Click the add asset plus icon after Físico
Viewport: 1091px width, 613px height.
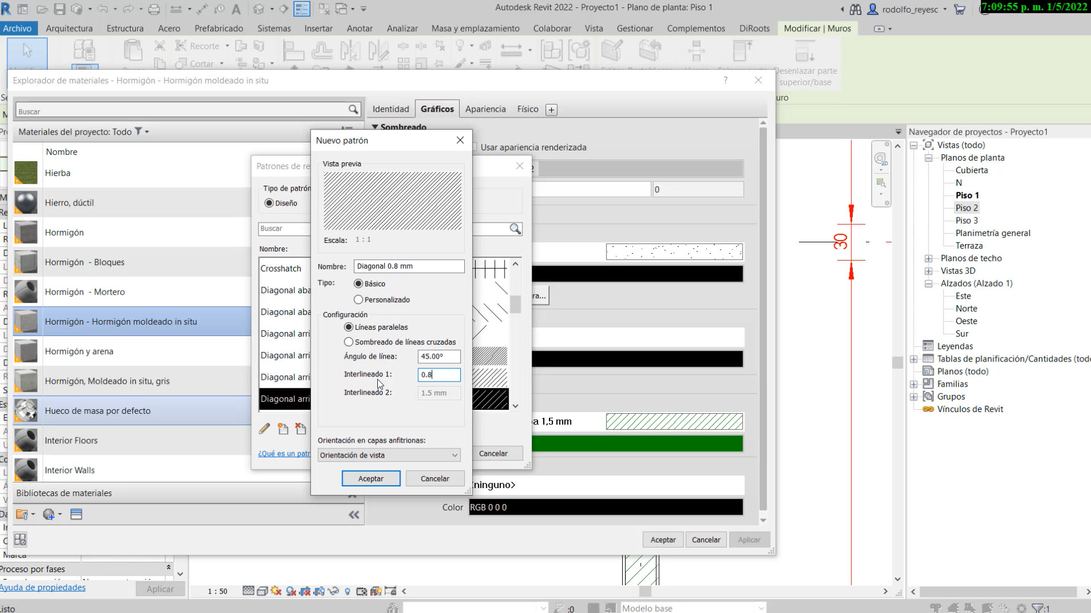tap(551, 110)
